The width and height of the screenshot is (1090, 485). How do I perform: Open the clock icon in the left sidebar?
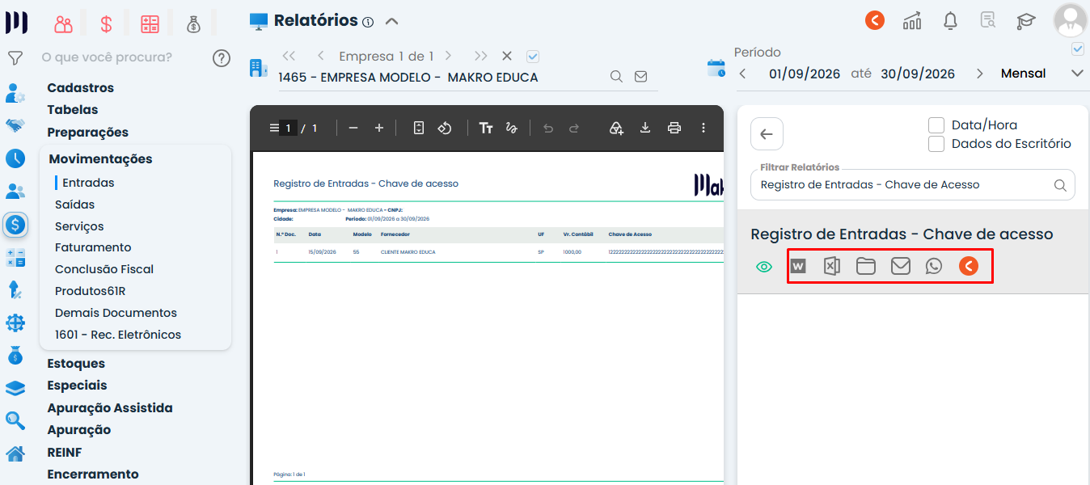click(15, 158)
